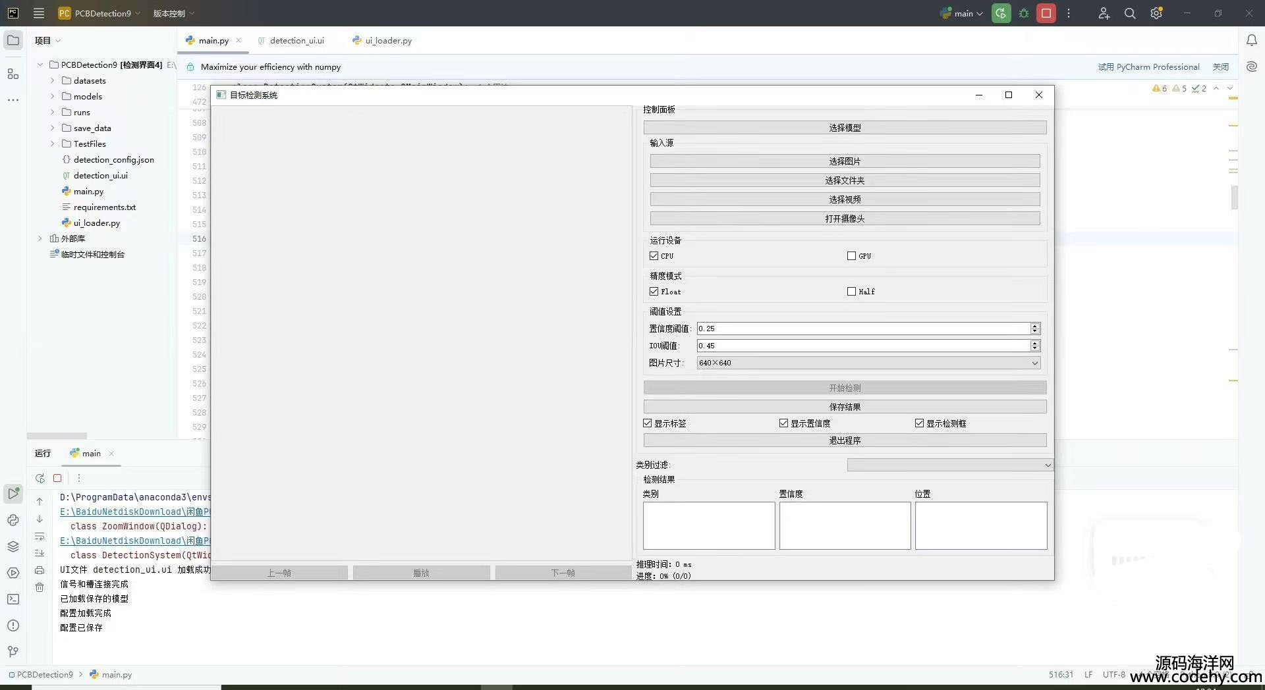Image resolution: width=1265 pixels, height=690 pixels.
Task: Open the Terminal tool window icon
Action: [x=13, y=599]
